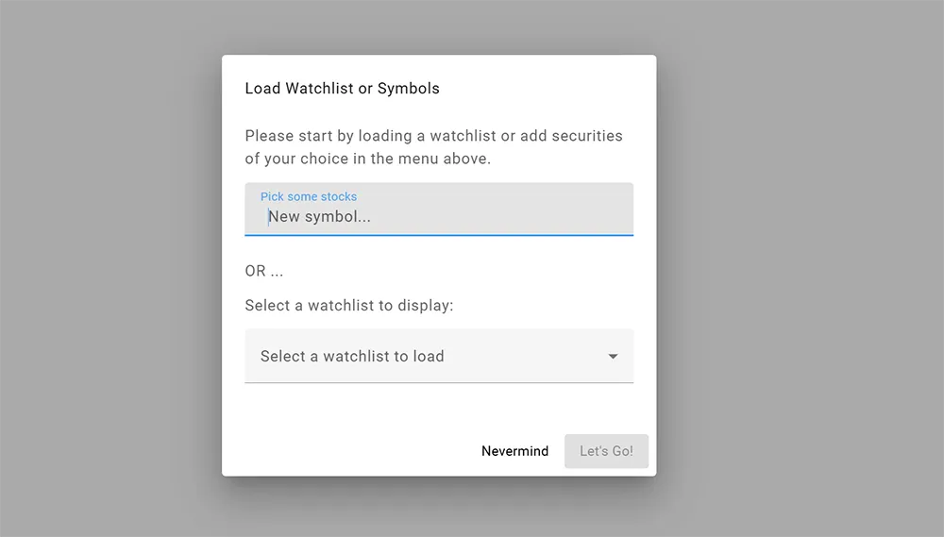The width and height of the screenshot is (944, 537).
Task: Dismiss the dialog with Nevermind
Action: click(x=514, y=451)
